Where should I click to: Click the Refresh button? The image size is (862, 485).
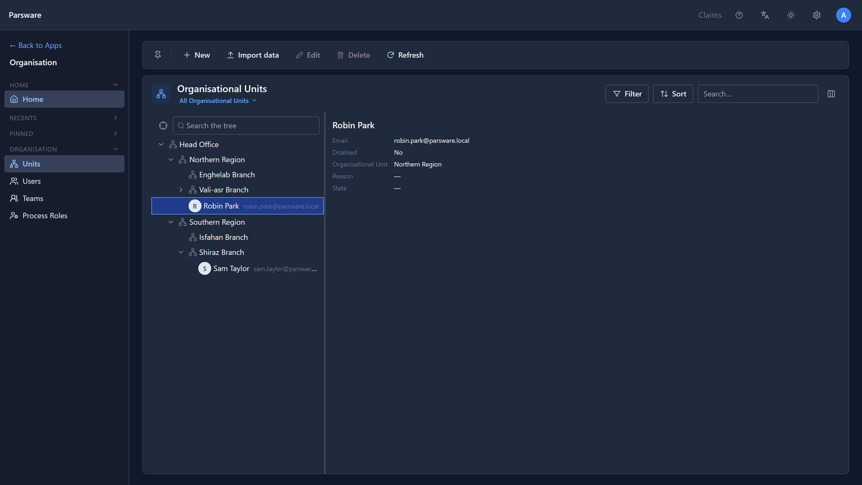click(x=405, y=55)
